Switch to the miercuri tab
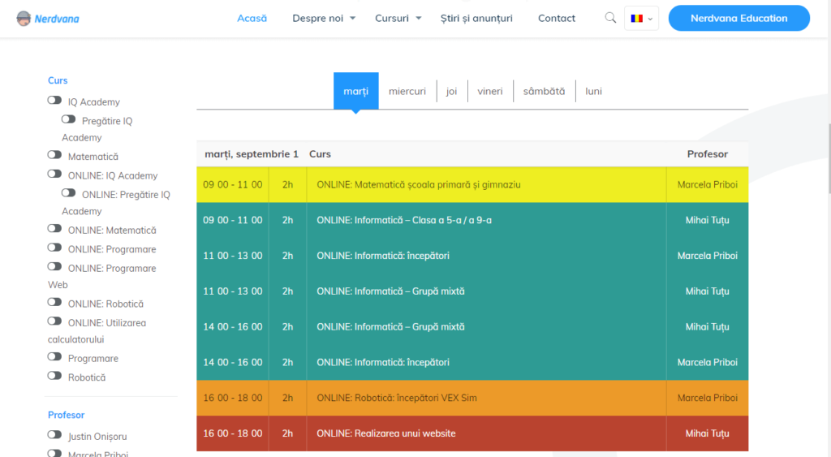 407,91
